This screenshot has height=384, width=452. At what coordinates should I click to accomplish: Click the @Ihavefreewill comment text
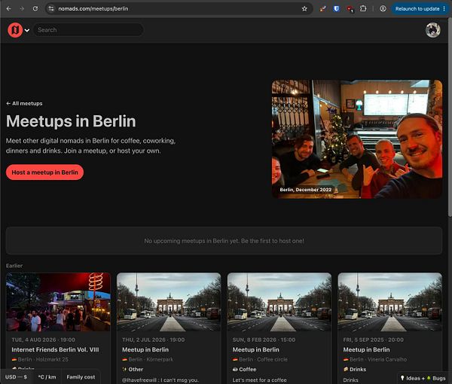160,380
